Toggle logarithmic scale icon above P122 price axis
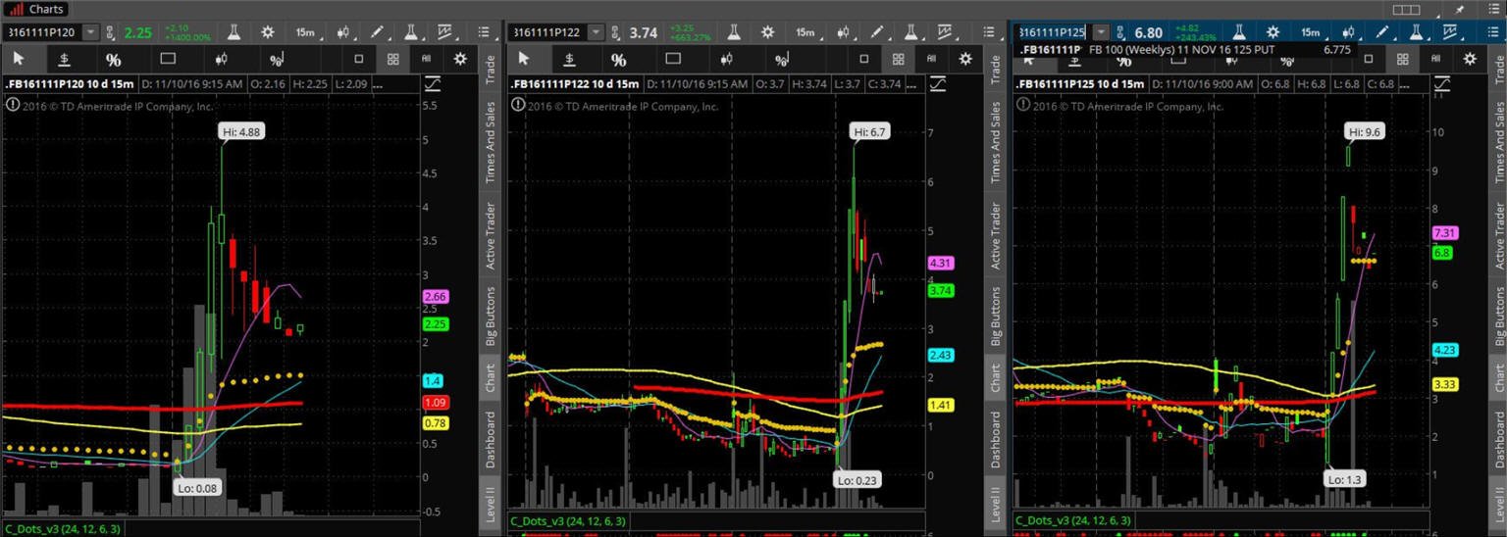1507x537 pixels. pos(937,84)
